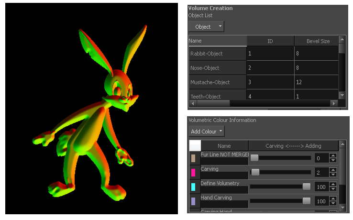Click the colour list scroll down arrow
353x220 pixels.
[342, 208]
